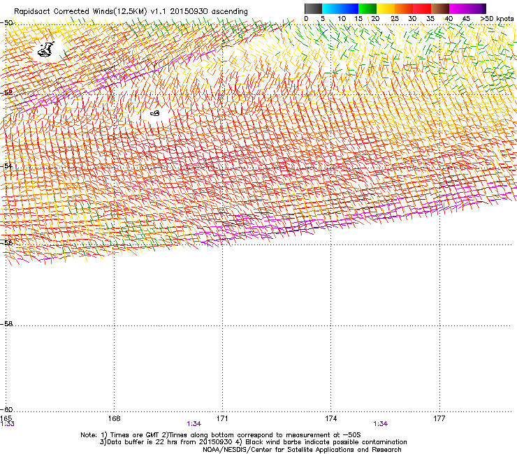Choose the yellow 20-25 knots swatch
This screenshot has height=454, width=517.
(386, 8)
